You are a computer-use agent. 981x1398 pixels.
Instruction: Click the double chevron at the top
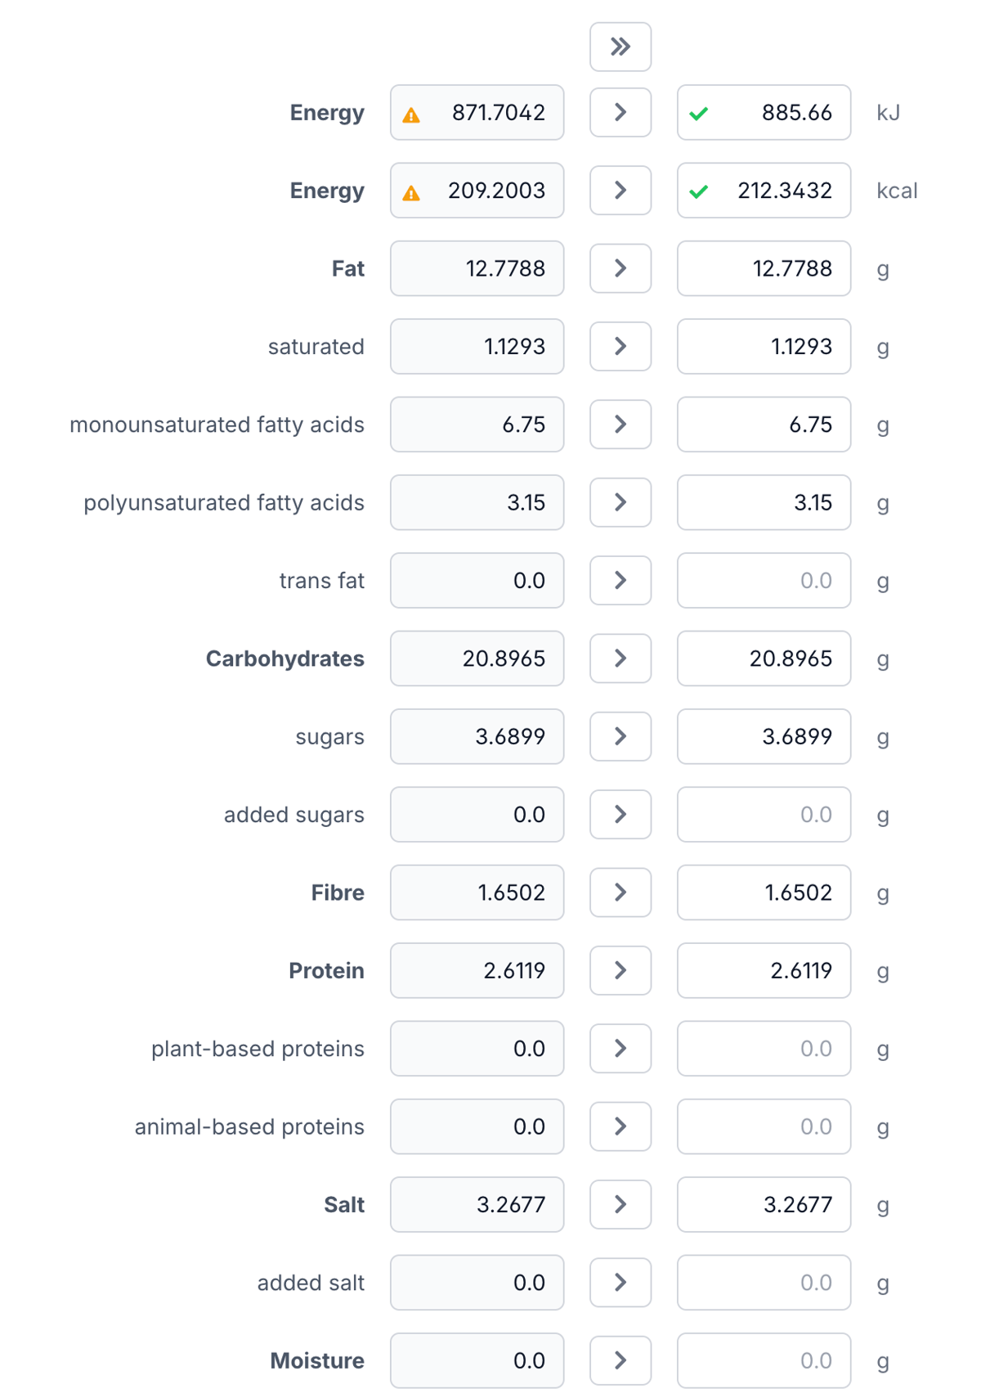pyautogui.click(x=620, y=47)
